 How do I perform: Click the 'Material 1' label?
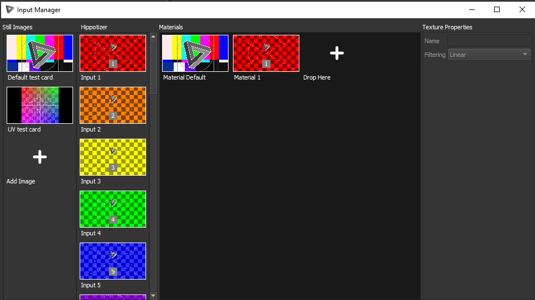[x=247, y=77]
